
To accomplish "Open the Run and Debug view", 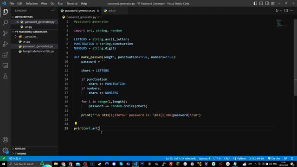I will pyautogui.click(x=5, y=44).
